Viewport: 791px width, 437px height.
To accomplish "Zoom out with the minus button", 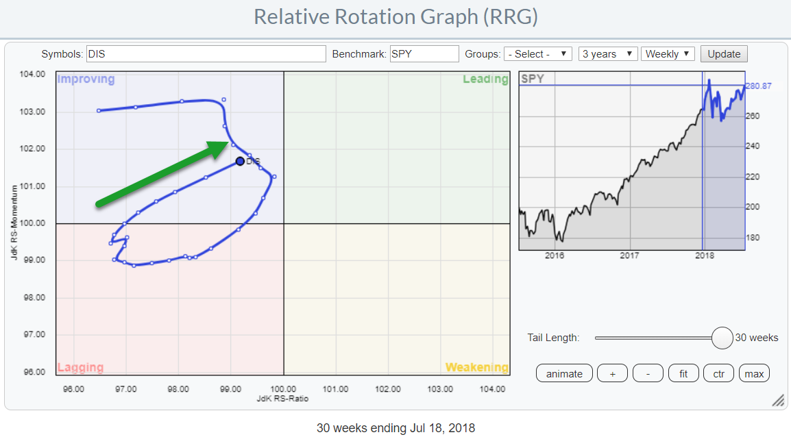I will (x=648, y=373).
